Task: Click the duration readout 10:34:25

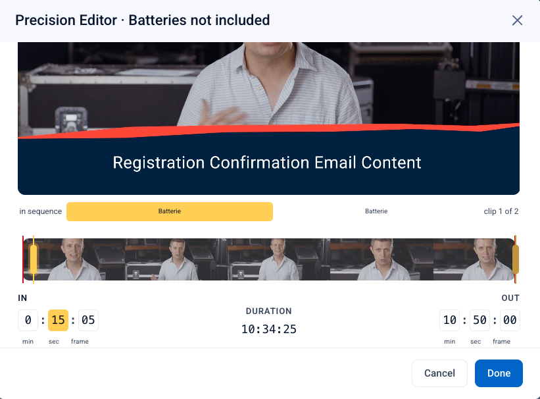Action: 268,329
